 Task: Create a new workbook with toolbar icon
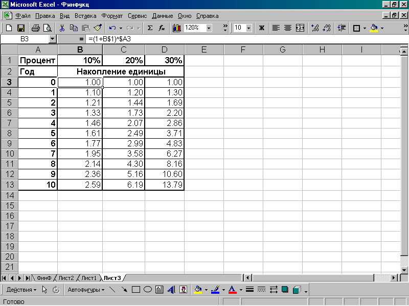[x=9, y=28]
